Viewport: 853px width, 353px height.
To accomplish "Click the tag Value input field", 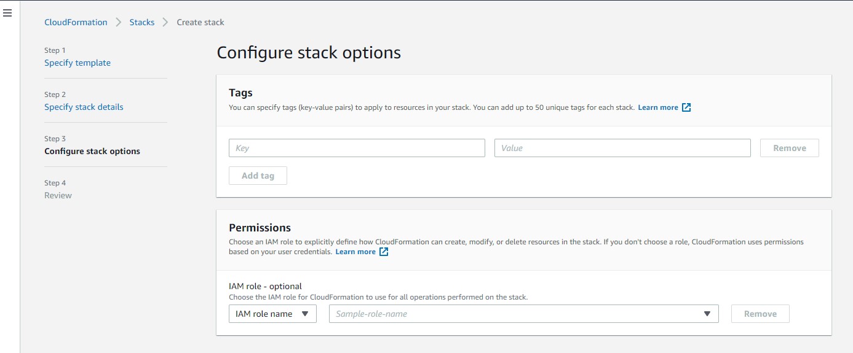I will pos(622,148).
